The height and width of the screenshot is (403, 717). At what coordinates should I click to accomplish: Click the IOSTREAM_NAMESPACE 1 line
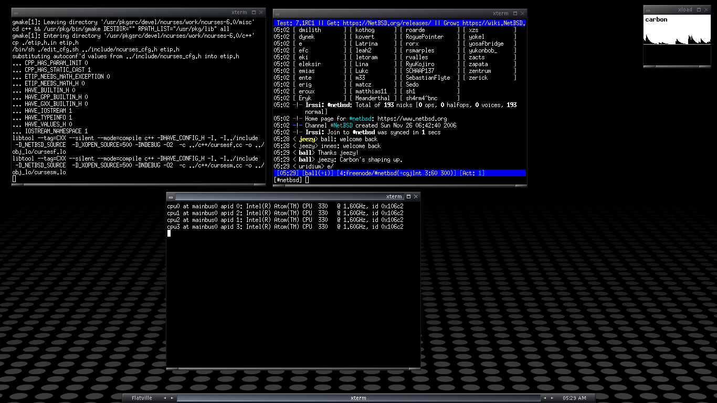50,131
